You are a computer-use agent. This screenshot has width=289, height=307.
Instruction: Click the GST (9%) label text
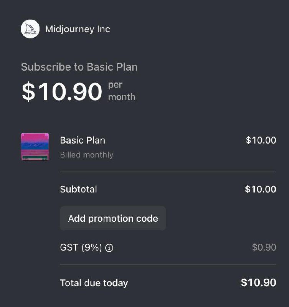(x=81, y=248)
